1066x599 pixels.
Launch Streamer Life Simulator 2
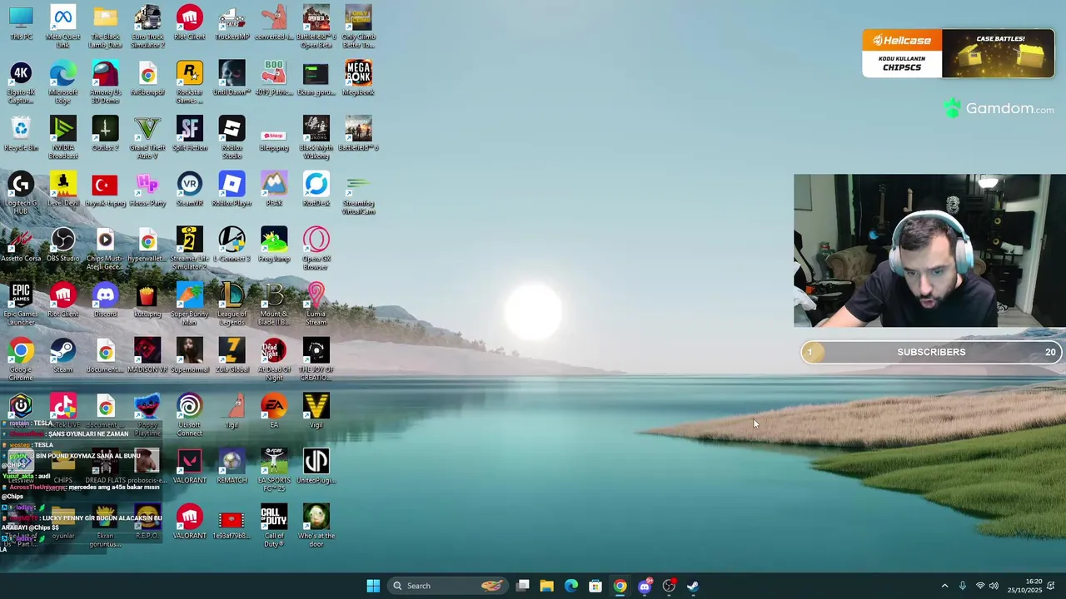pyautogui.click(x=189, y=249)
